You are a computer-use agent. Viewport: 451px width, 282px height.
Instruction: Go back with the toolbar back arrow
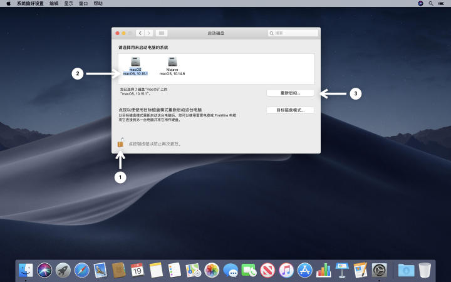click(x=140, y=33)
